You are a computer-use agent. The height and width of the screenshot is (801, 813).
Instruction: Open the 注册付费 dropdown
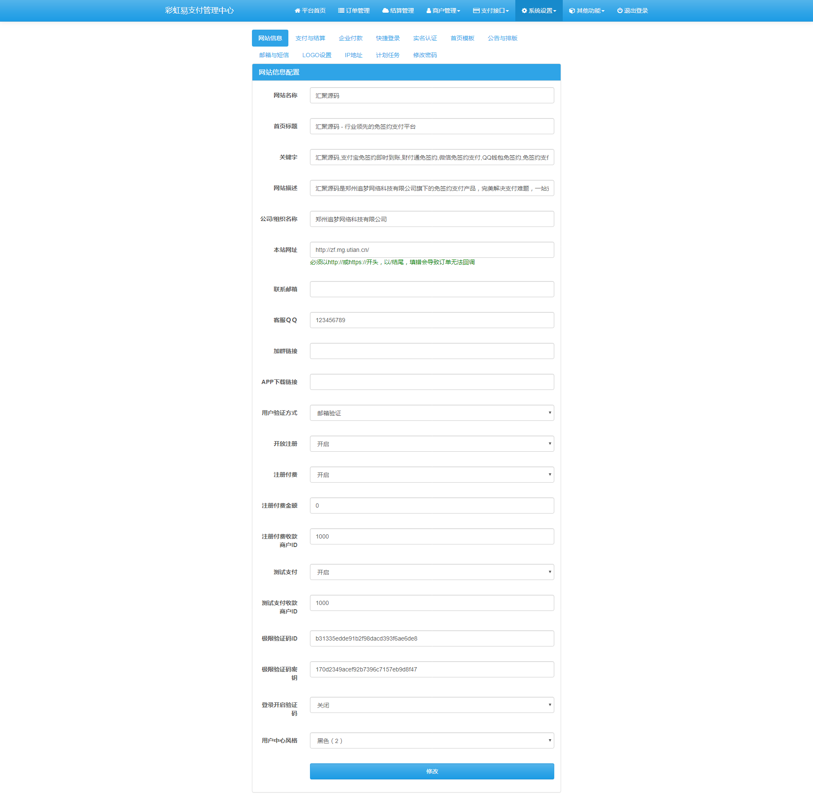coord(431,475)
